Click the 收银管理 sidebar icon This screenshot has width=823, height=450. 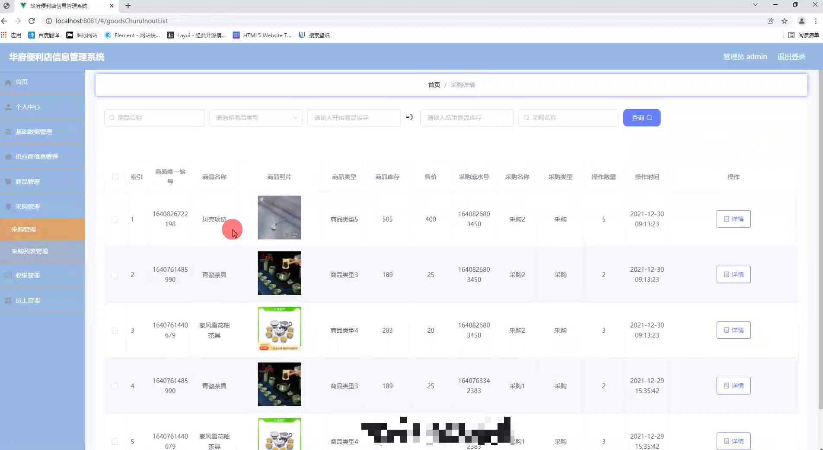point(8,275)
